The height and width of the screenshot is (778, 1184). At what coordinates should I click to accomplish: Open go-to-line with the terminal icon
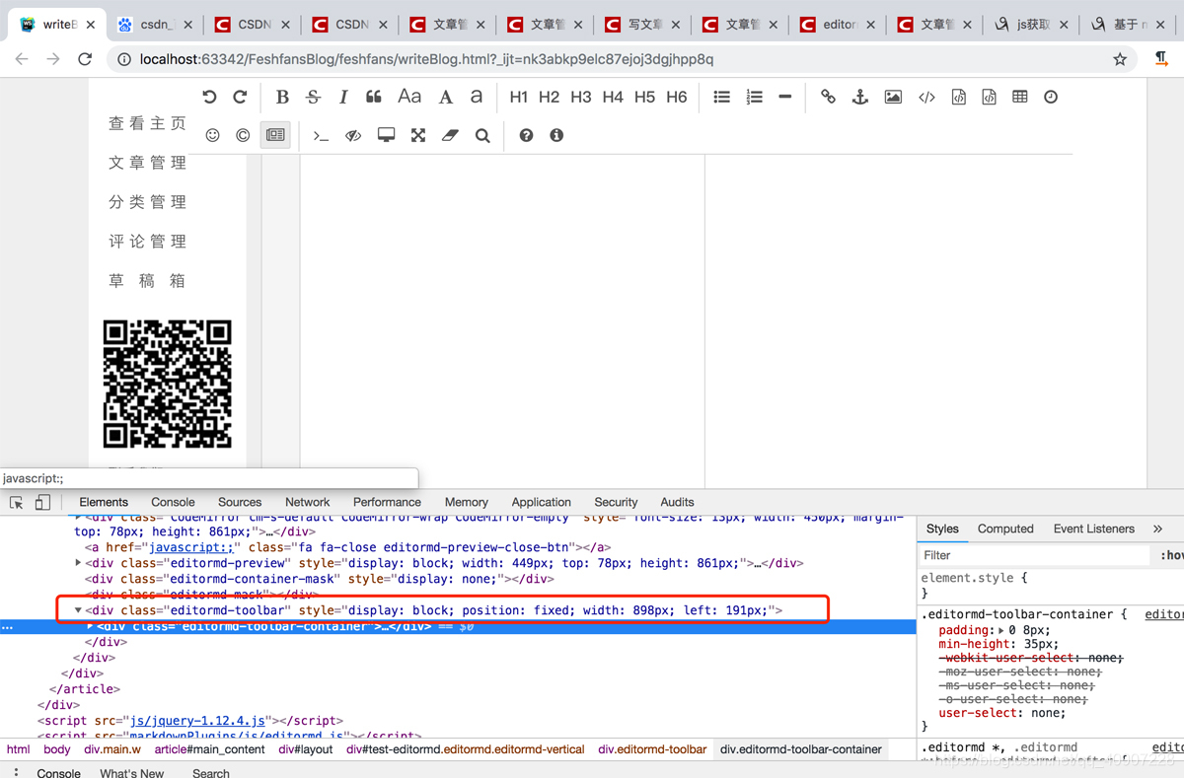click(x=321, y=135)
